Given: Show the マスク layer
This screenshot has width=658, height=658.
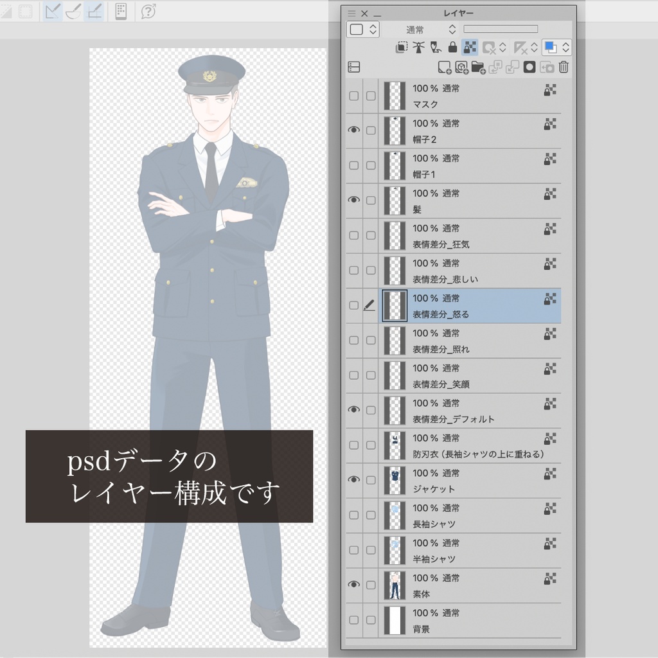Looking at the screenshot, I should click(353, 94).
